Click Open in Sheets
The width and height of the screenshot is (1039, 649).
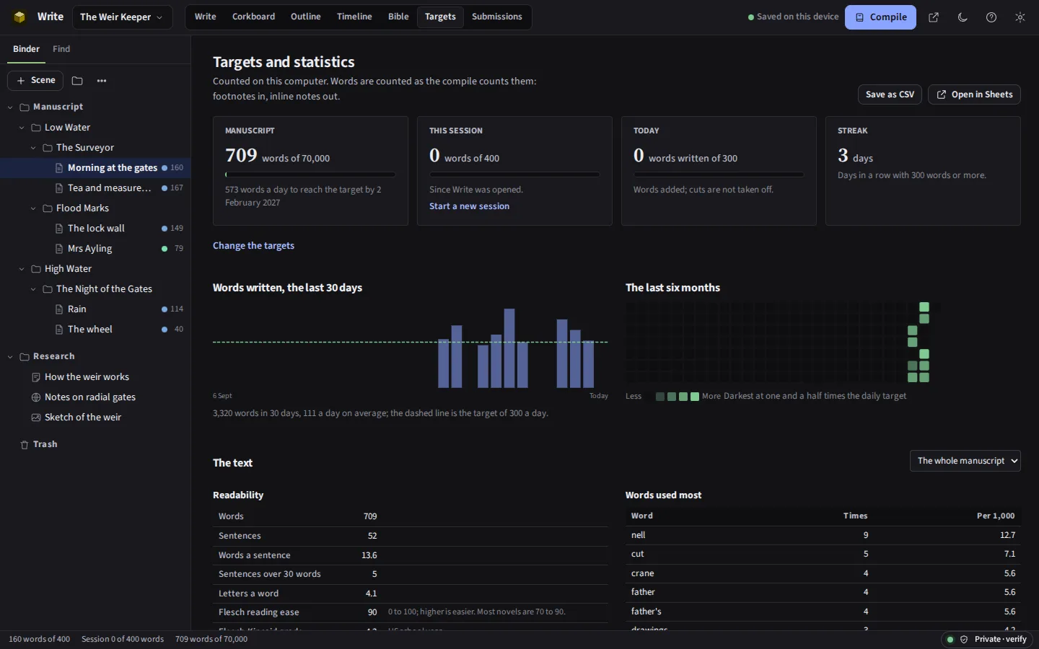coord(974,94)
